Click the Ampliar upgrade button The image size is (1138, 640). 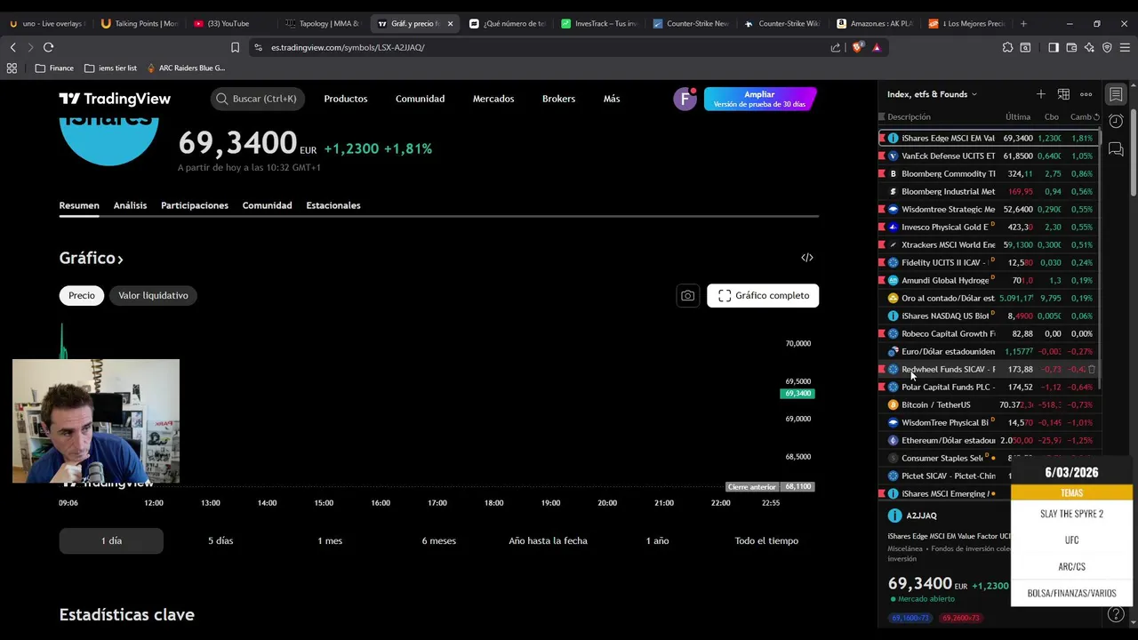tap(759, 99)
